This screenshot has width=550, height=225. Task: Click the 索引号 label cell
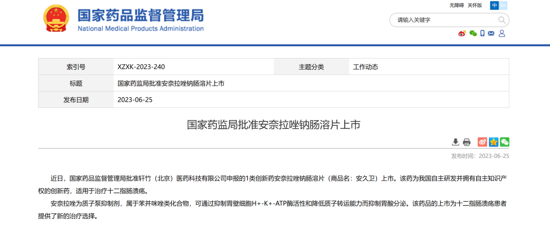[76, 67]
